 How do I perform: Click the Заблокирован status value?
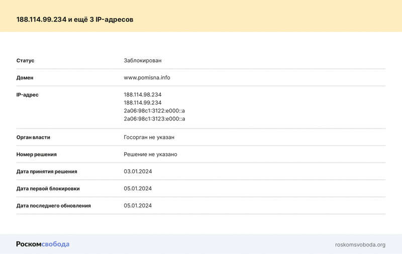click(143, 61)
